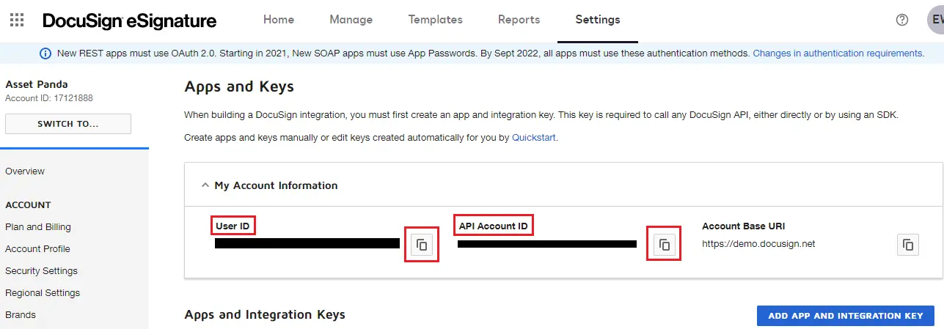Copy the User ID value
Screen dimensions: 944x329
coord(422,245)
